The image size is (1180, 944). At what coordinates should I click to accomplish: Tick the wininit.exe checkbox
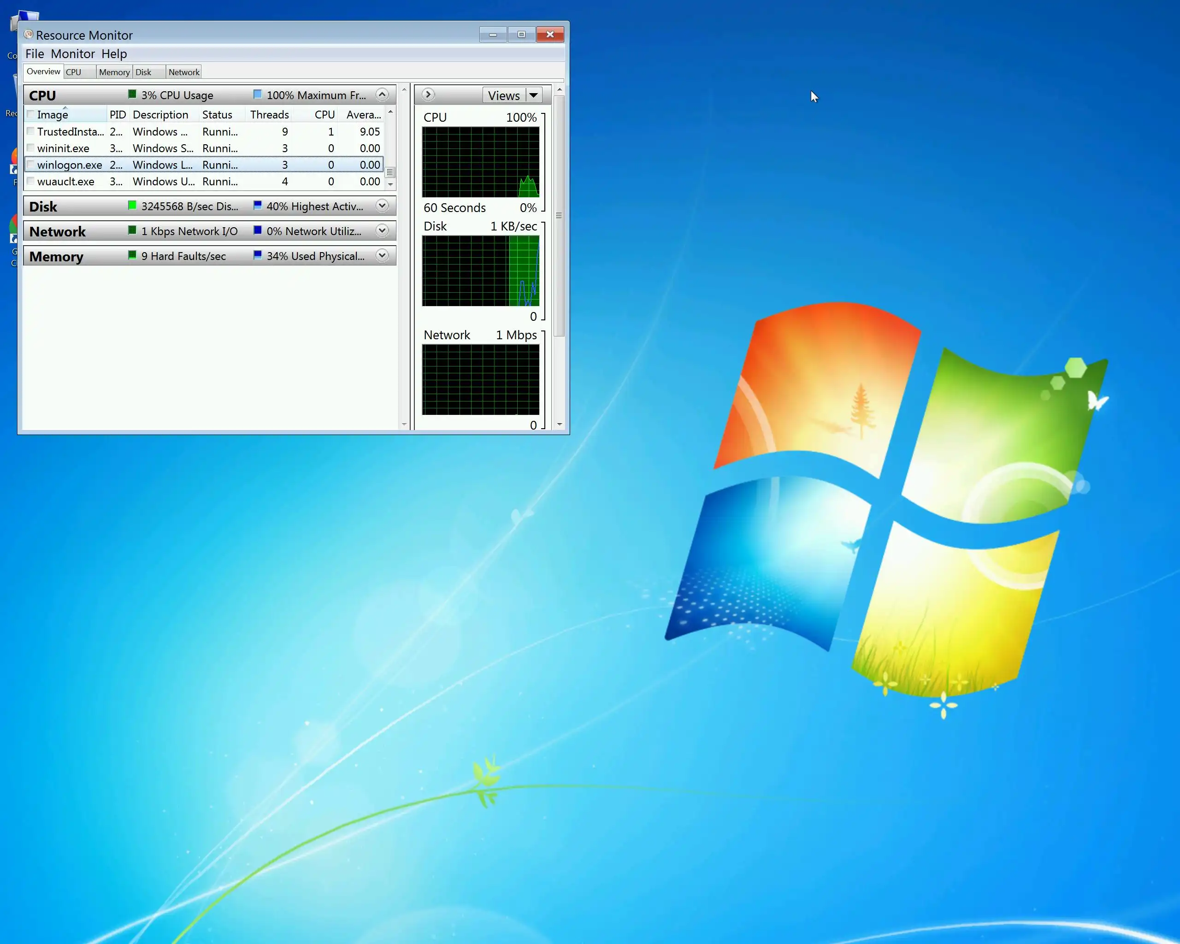[30, 148]
